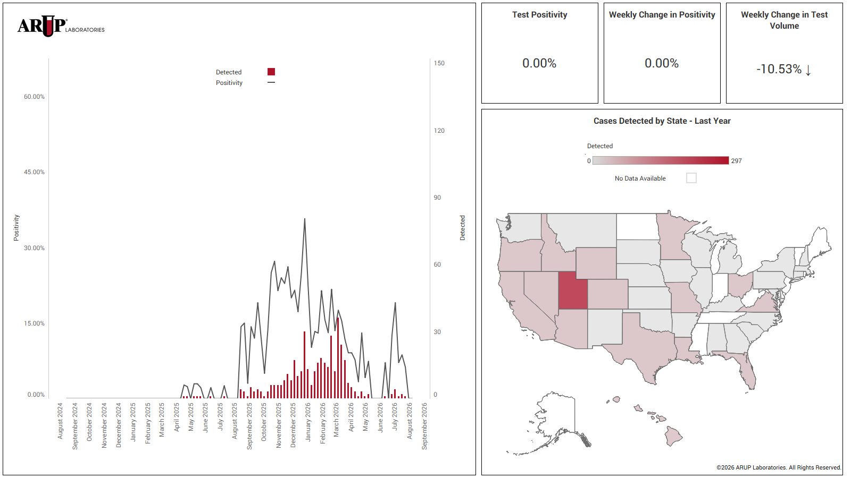Viewport: 851px width, 478px height.
Task: Click the ARUP Laboratories logo
Action: coord(61,26)
